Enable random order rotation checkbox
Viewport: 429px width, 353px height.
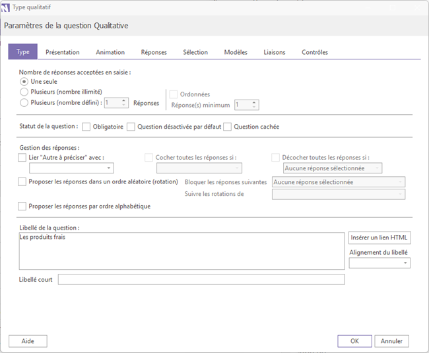coord(22,182)
